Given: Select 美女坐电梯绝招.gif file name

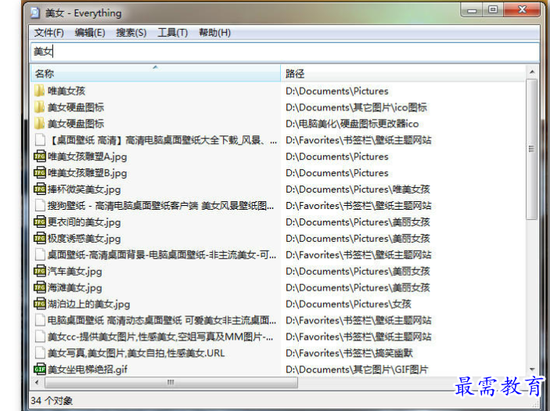Looking at the screenshot, I should [x=88, y=370].
